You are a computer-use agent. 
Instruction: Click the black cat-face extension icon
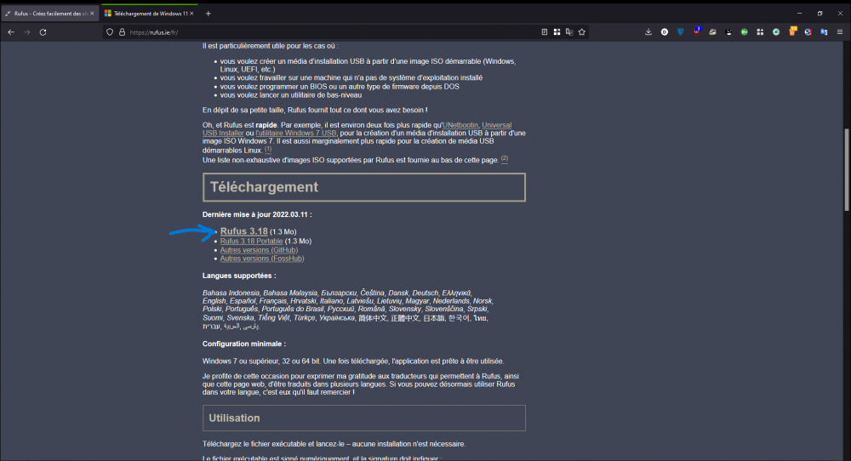(728, 32)
